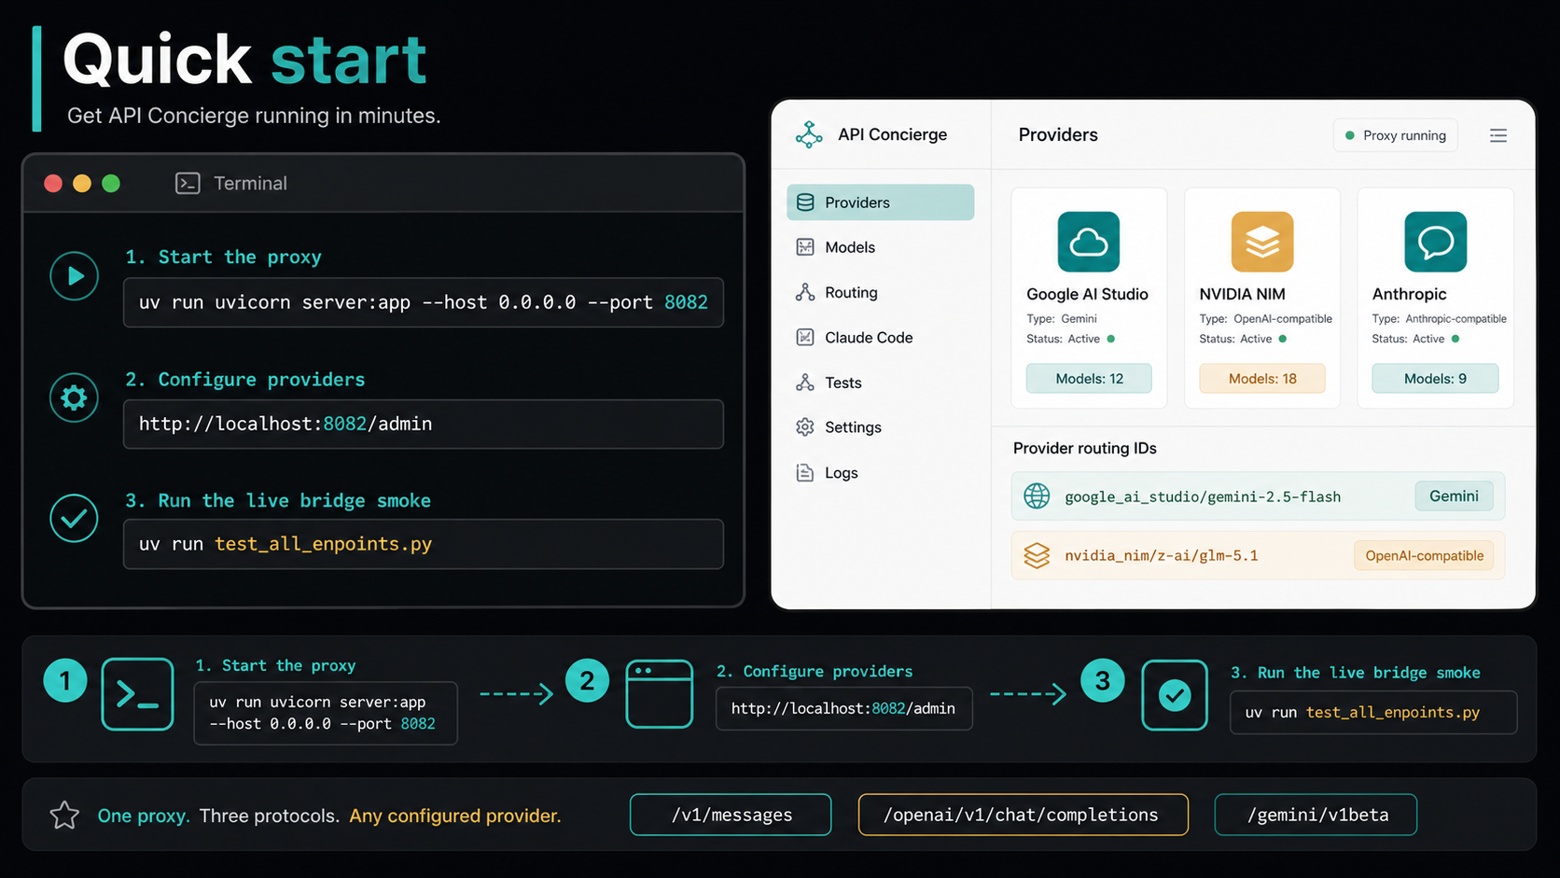Click the localhost:8082/admin box in Terminal

click(424, 424)
